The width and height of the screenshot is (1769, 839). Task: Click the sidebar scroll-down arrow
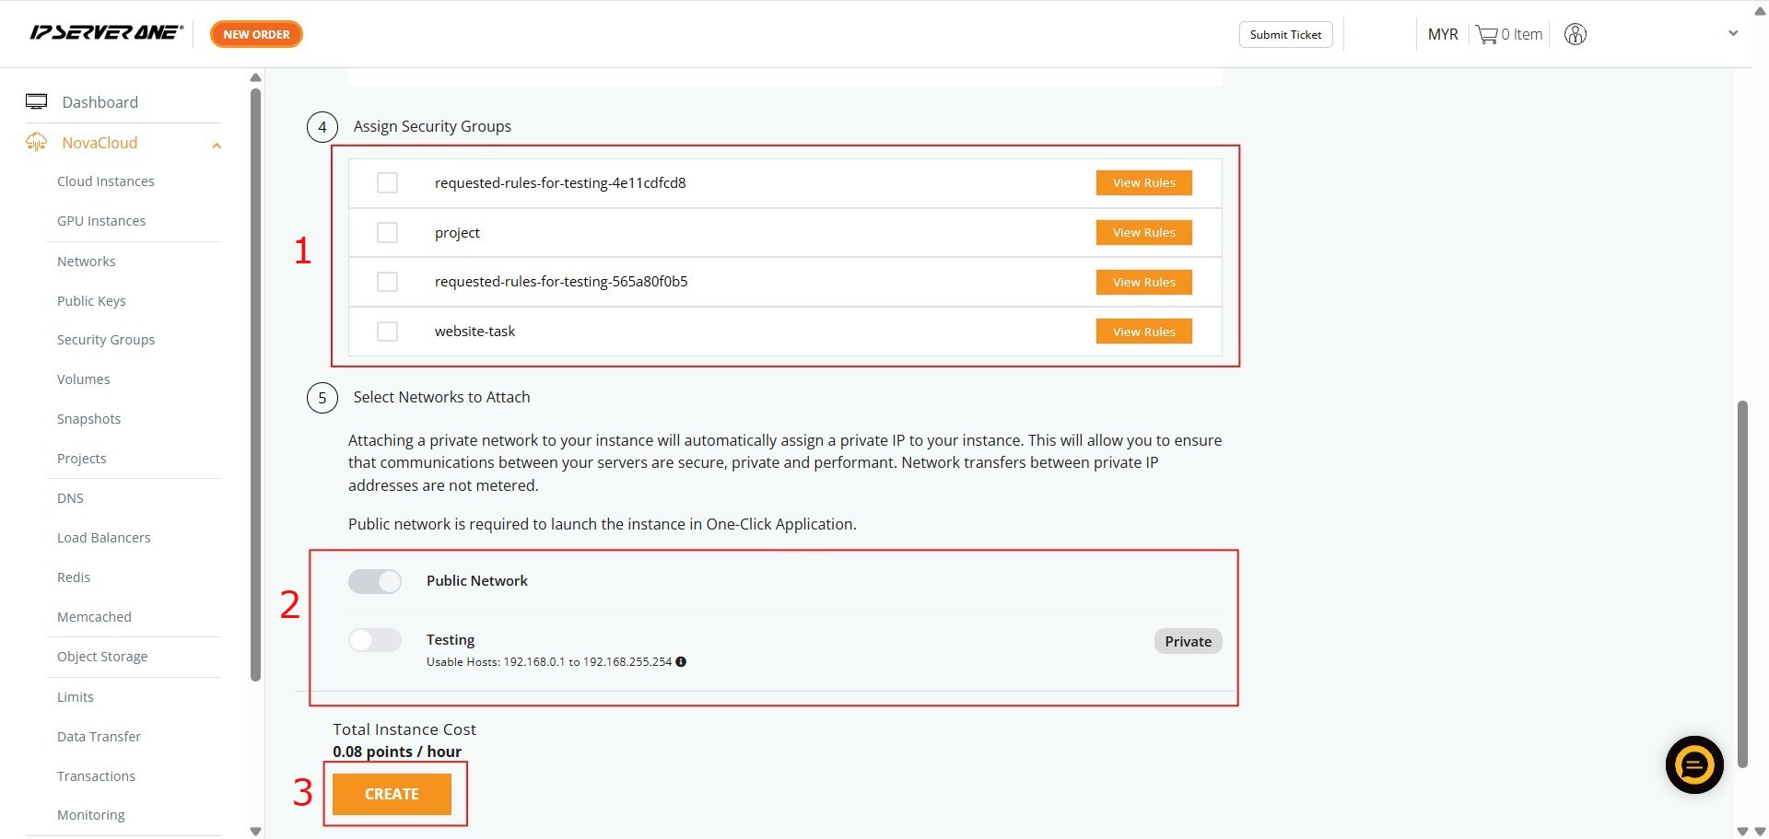(x=255, y=831)
